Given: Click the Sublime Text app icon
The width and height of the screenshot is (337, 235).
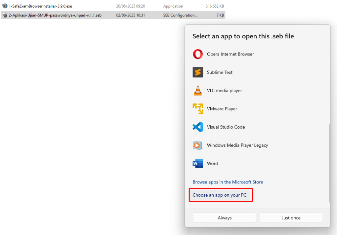Looking at the screenshot, I should point(198,72).
